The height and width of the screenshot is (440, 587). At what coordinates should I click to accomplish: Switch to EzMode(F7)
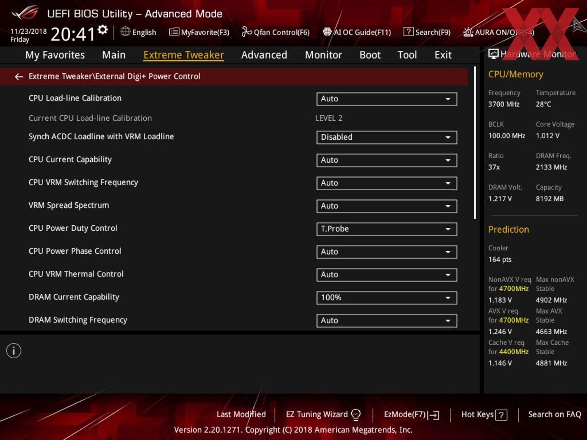click(x=411, y=415)
